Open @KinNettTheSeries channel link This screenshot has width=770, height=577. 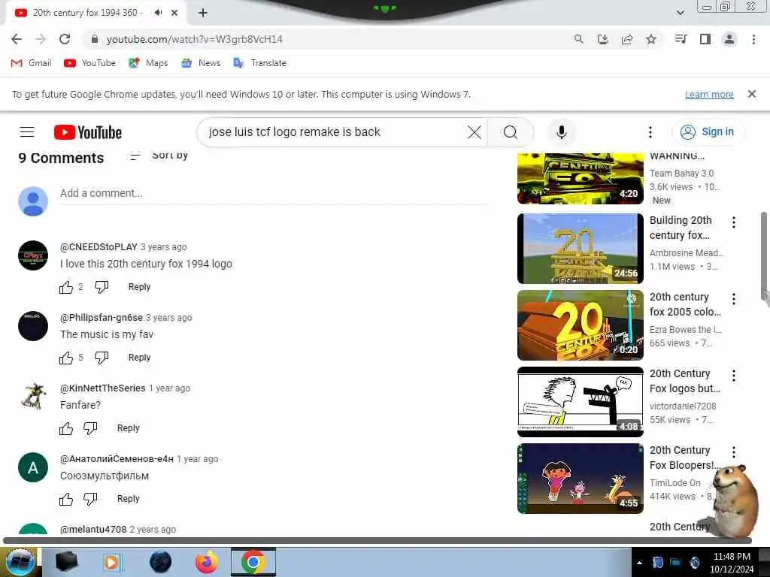pos(102,388)
